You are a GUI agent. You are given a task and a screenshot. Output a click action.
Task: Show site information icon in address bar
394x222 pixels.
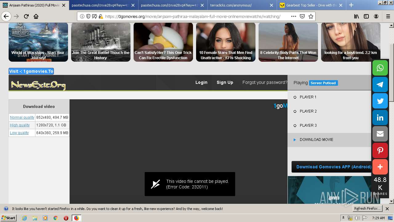click(82, 16)
